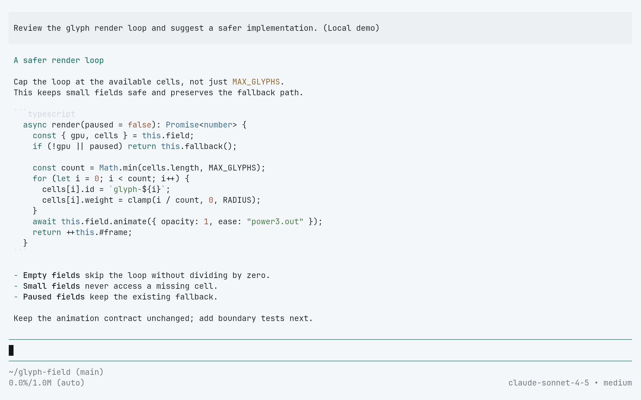Click the 'cells[i].weight = clamp' line
Screen dimensions: 641x400
[x=151, y=200]
